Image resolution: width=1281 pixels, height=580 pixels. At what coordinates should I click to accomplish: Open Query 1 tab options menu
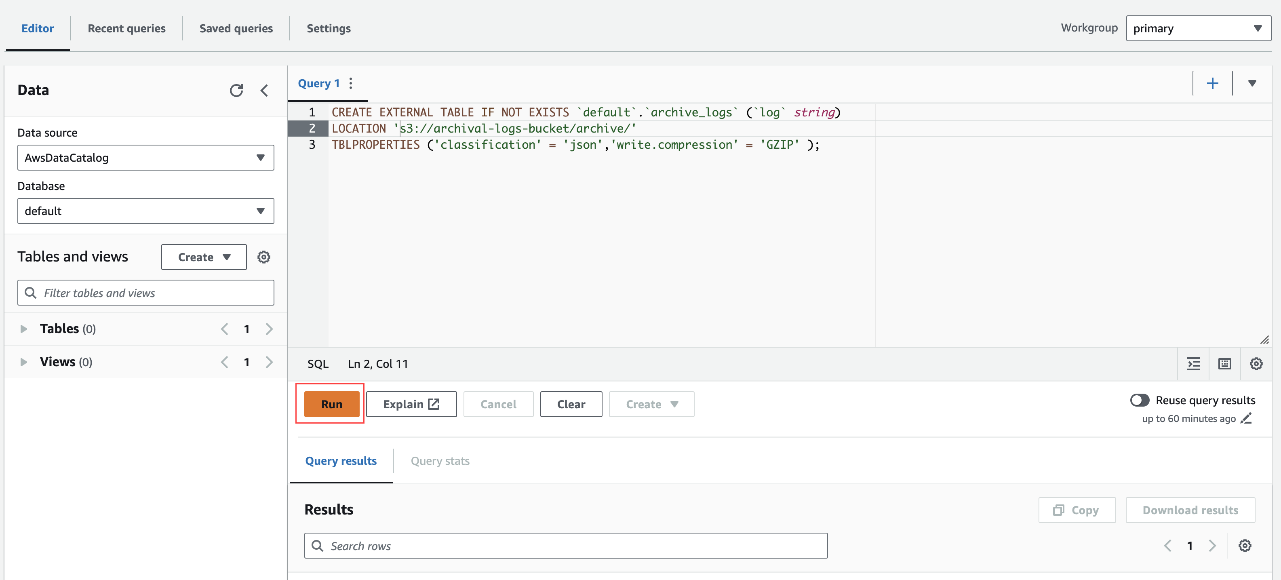[351, 83]
